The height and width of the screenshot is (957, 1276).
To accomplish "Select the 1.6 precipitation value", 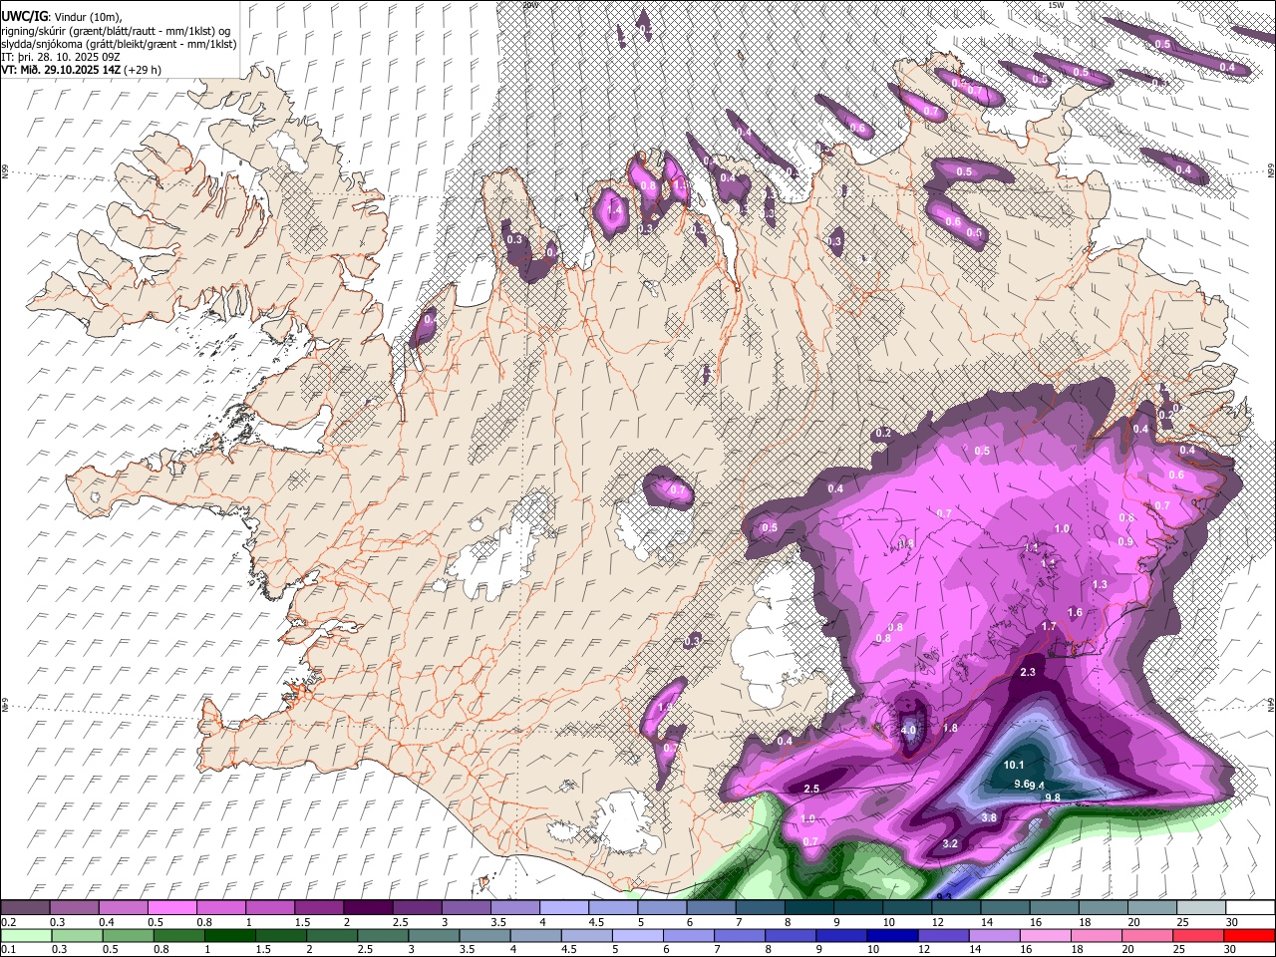I will (x=1075, y=612).
